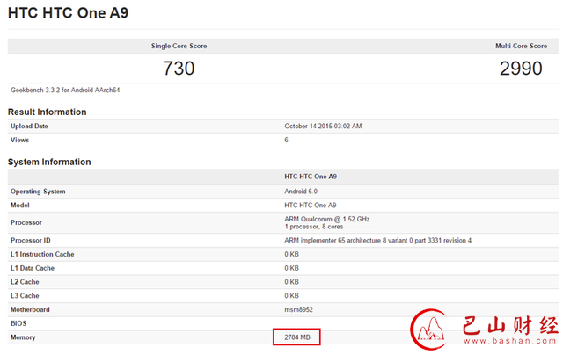
Task: Select the "October 14 2015 03:02 AM" value
Action: (x=323, y=127)
